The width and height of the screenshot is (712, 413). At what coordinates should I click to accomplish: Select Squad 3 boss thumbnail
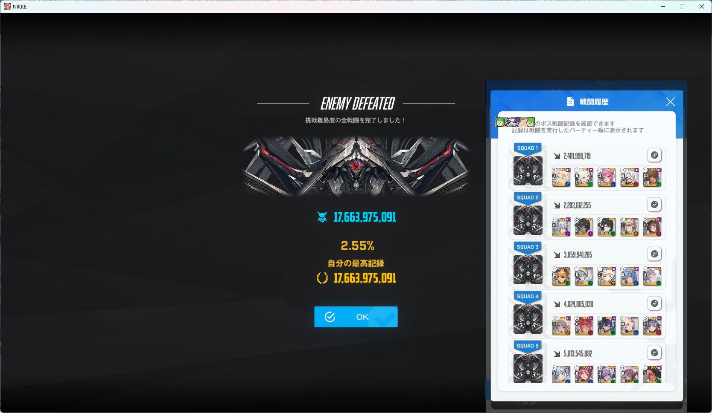coord(528,269)
